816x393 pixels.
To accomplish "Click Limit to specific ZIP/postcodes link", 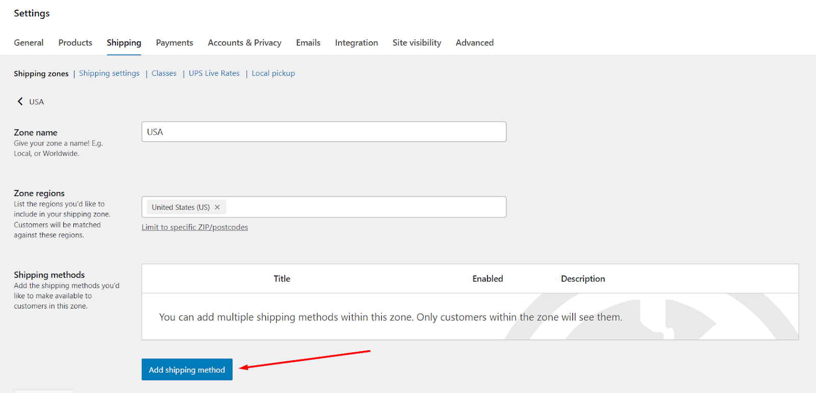I will click(195, 227).
